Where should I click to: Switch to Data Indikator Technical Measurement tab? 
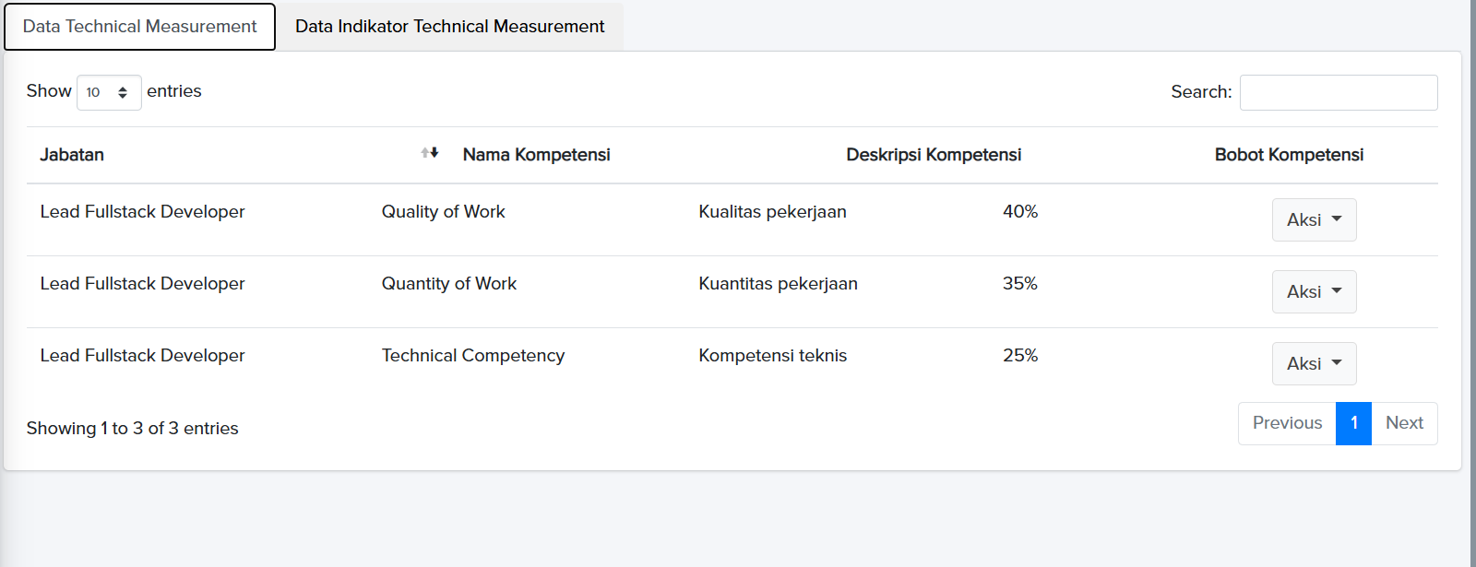[450, 27]
